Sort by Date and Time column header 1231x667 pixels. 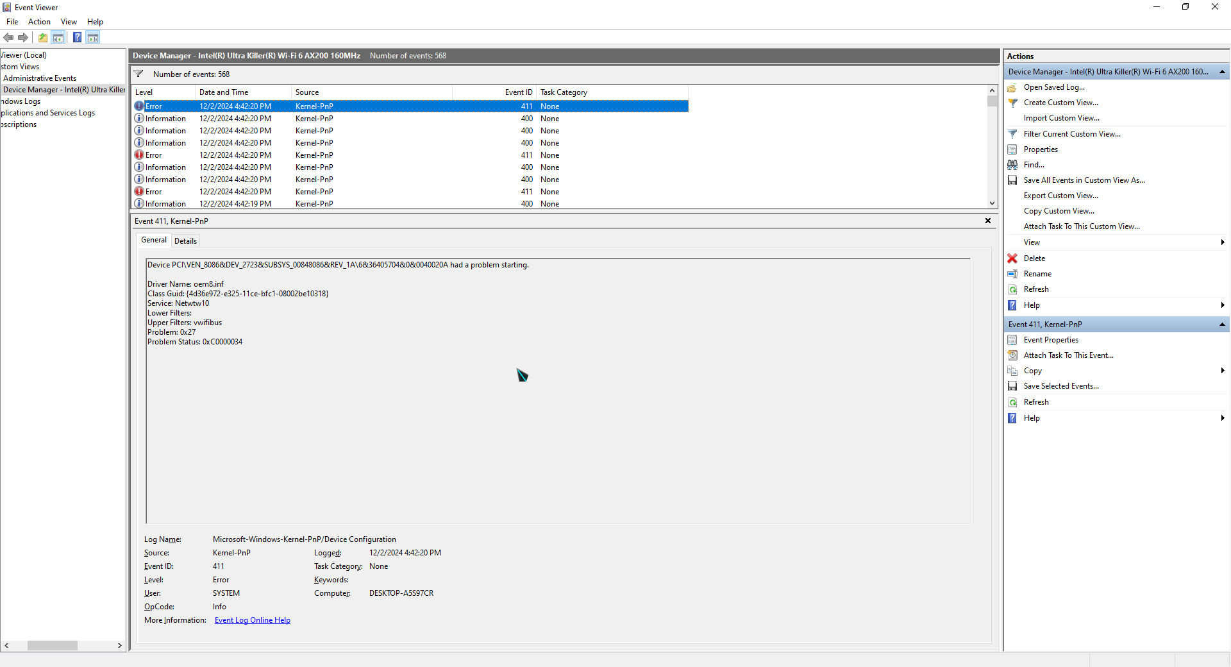243,92
